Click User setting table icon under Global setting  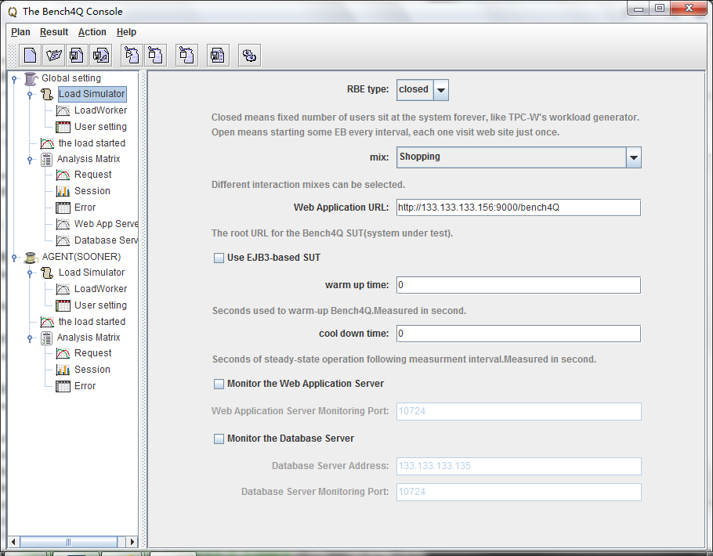pyautogui.click(x=63, y=127)
